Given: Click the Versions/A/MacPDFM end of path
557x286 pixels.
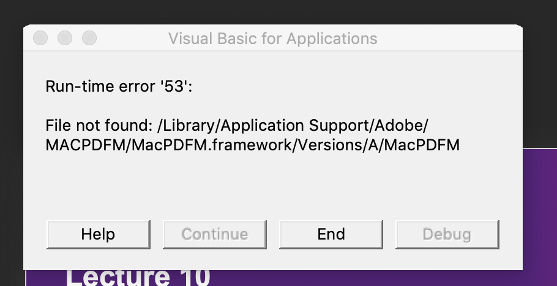Looking at the screenshot, I should 378,145.
